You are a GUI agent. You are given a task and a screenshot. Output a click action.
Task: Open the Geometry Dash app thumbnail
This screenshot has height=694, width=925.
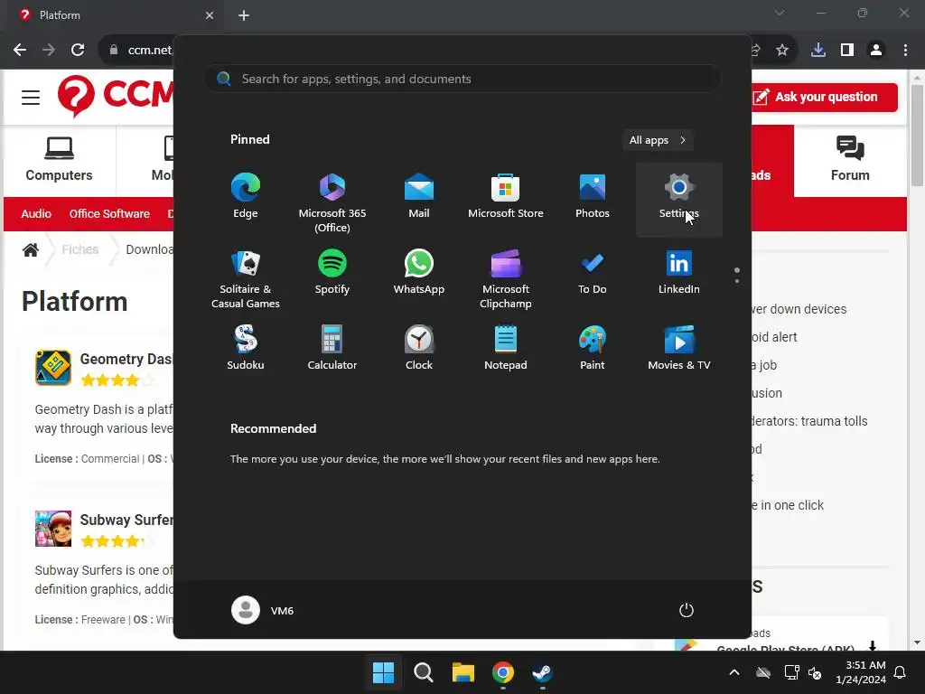(53, 368)
